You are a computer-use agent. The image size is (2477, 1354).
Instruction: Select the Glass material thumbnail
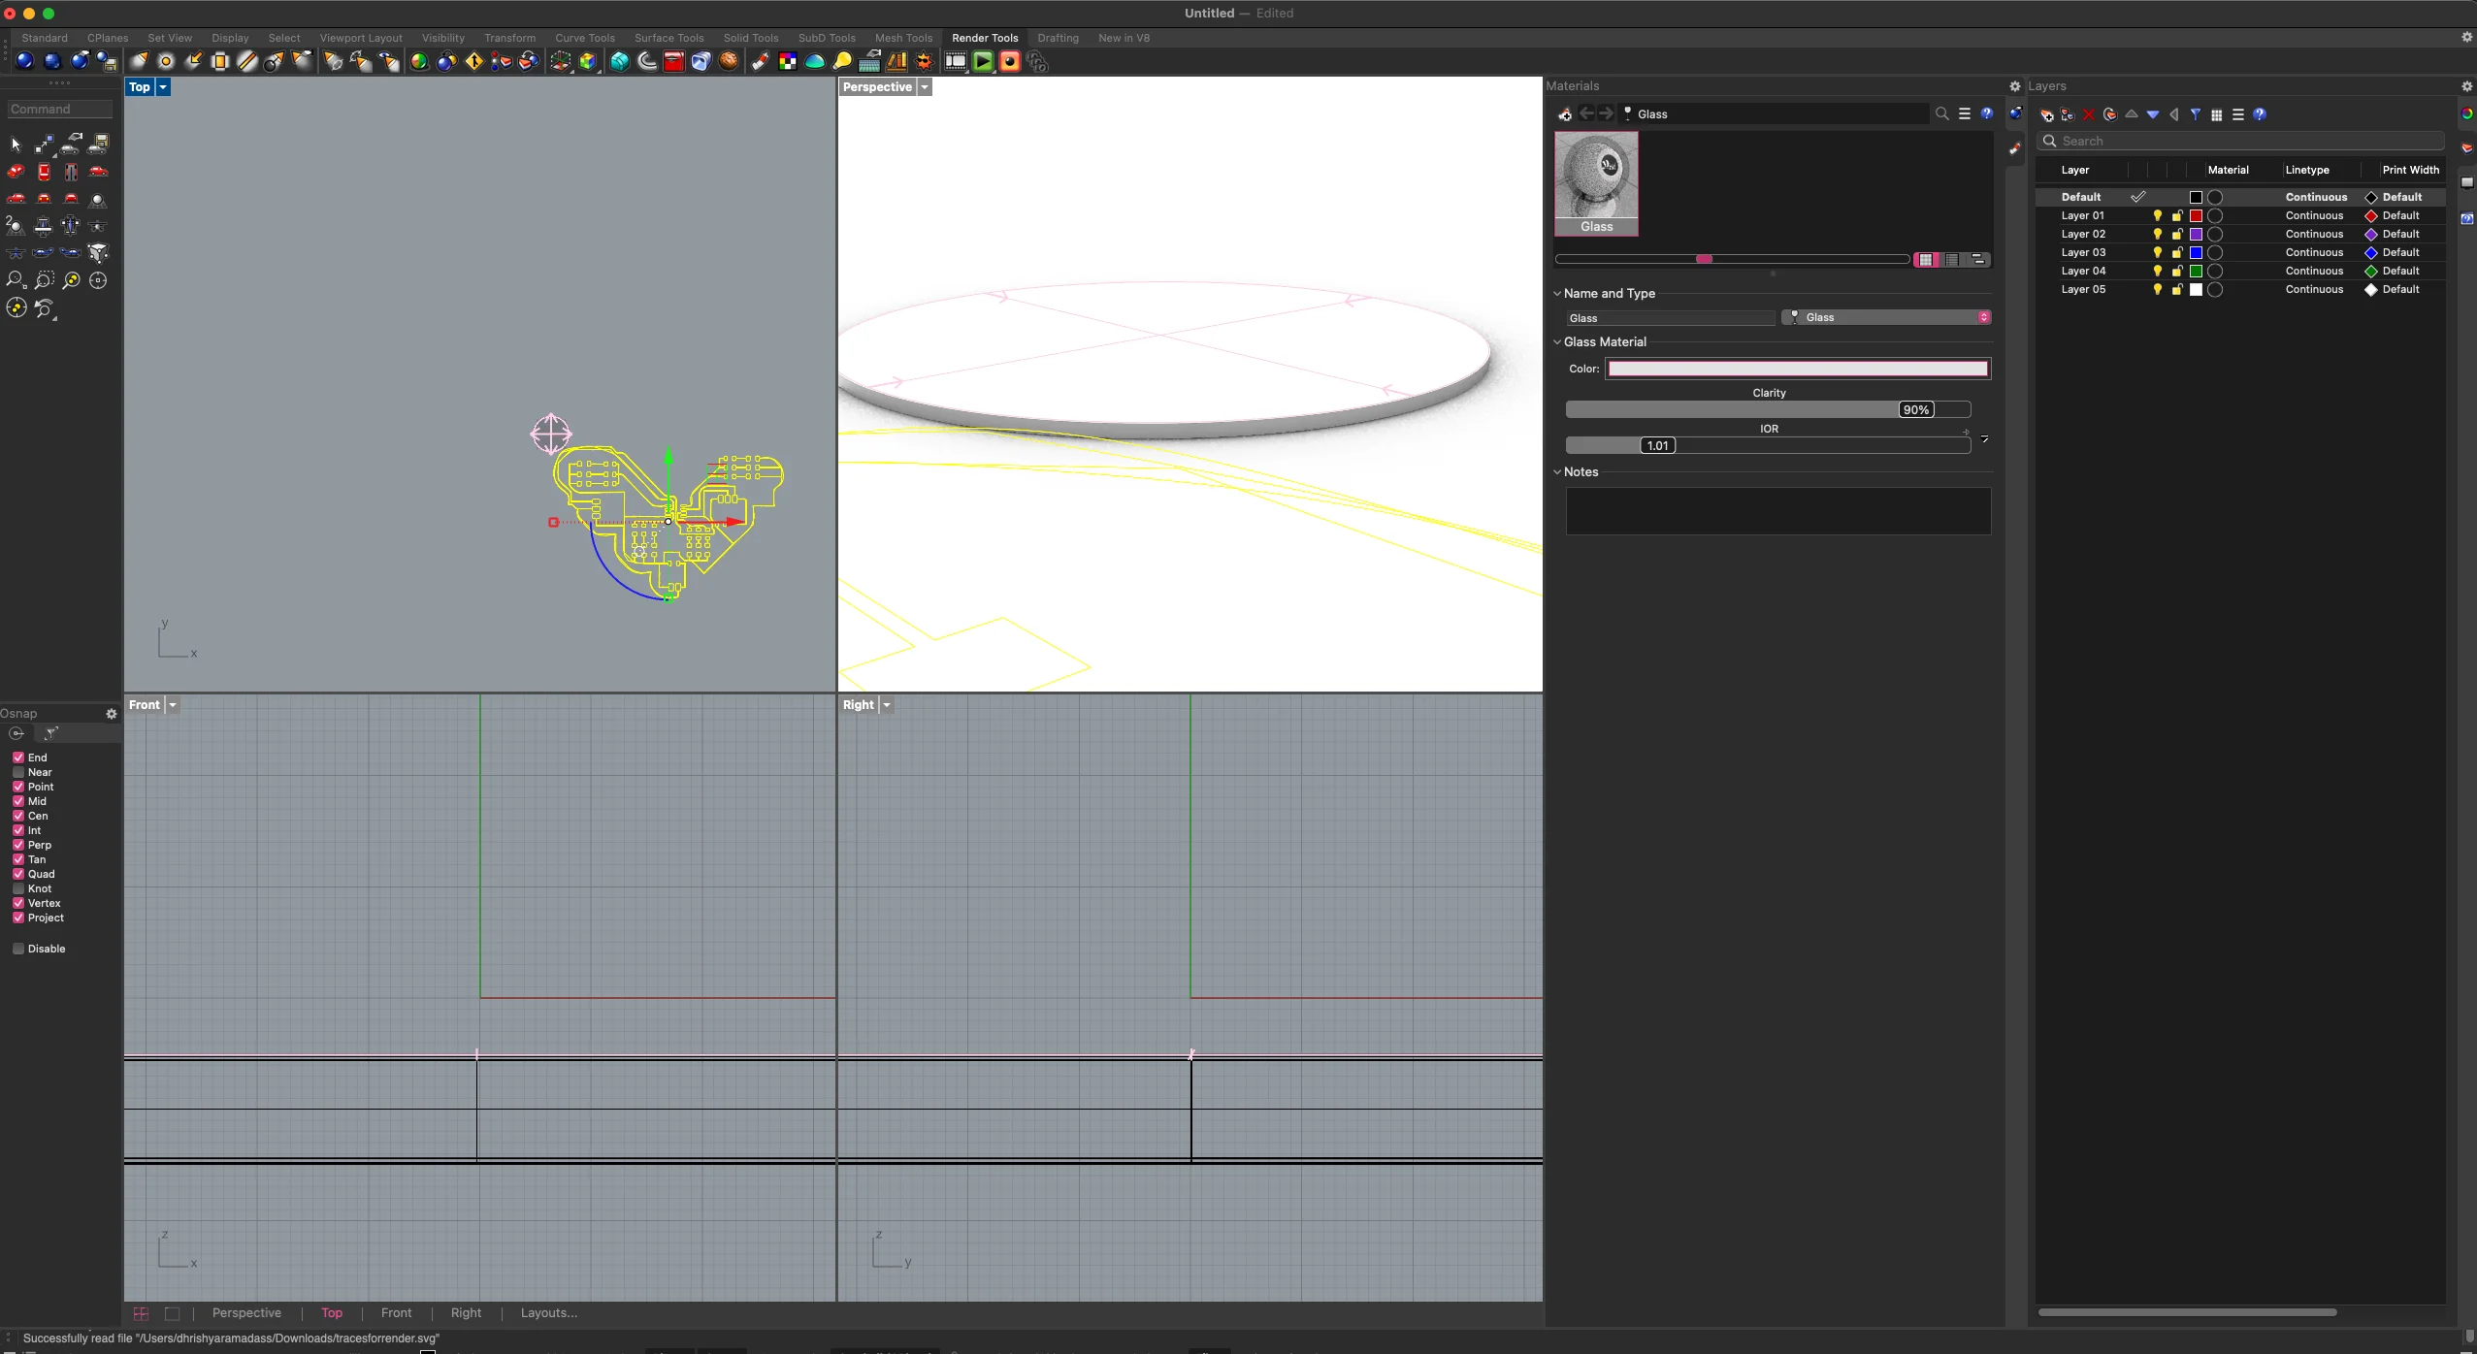1596,184
